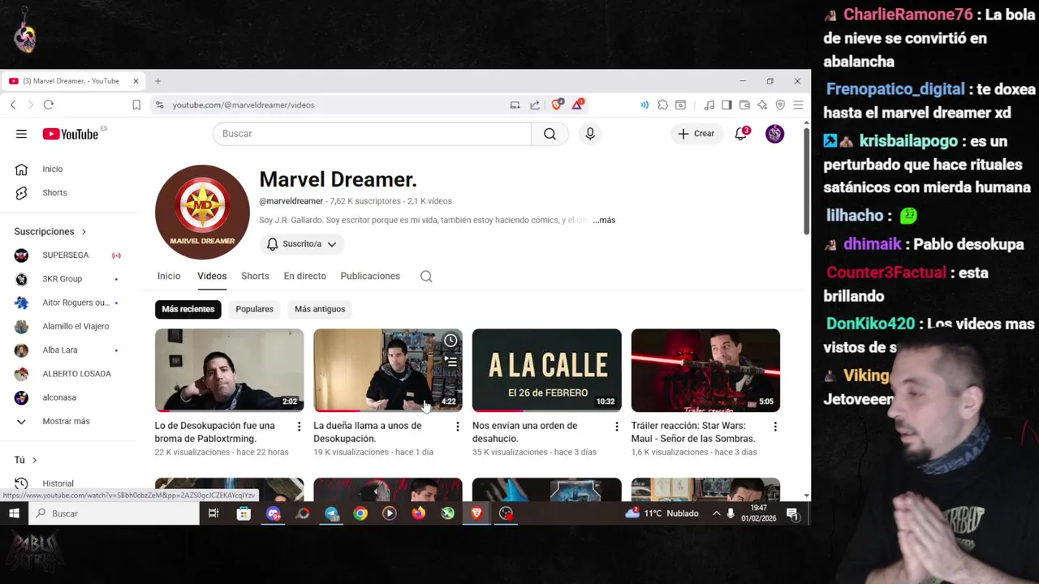Expand the Tú section arrow
Screen dimensions: 1039x584
tap(34, 460)
